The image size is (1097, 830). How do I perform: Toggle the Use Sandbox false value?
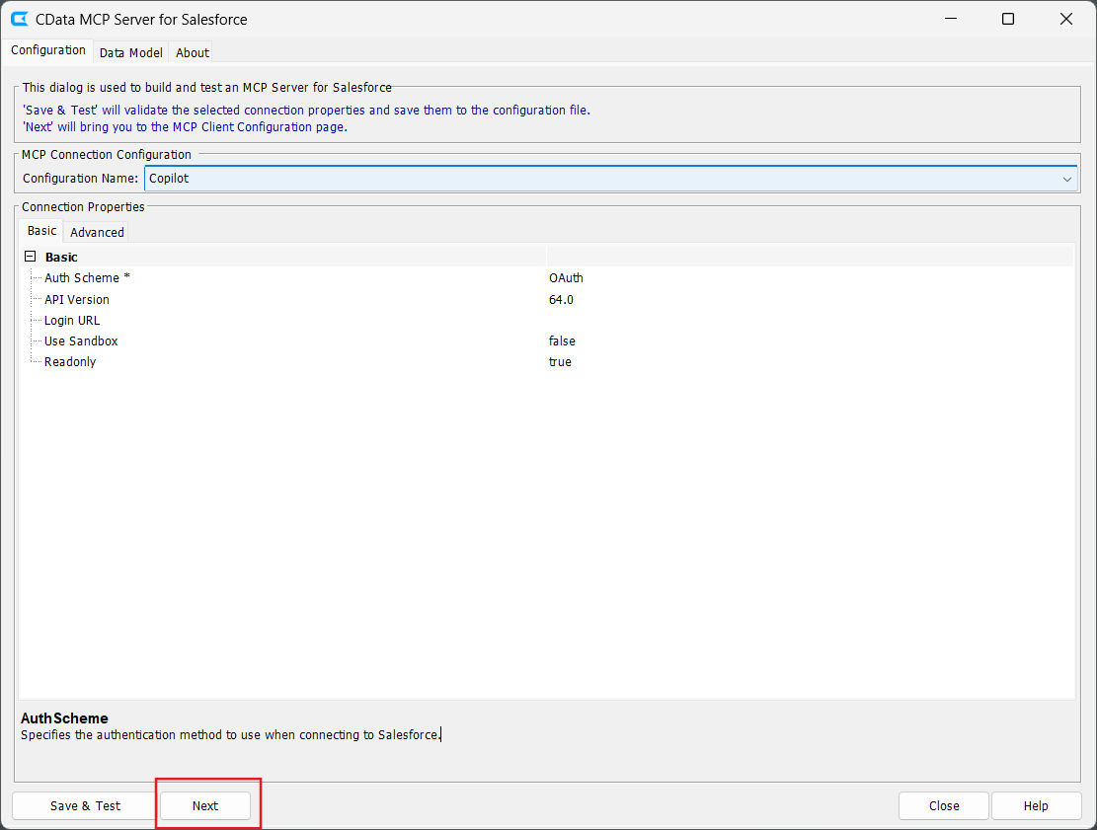click(562, 341)
